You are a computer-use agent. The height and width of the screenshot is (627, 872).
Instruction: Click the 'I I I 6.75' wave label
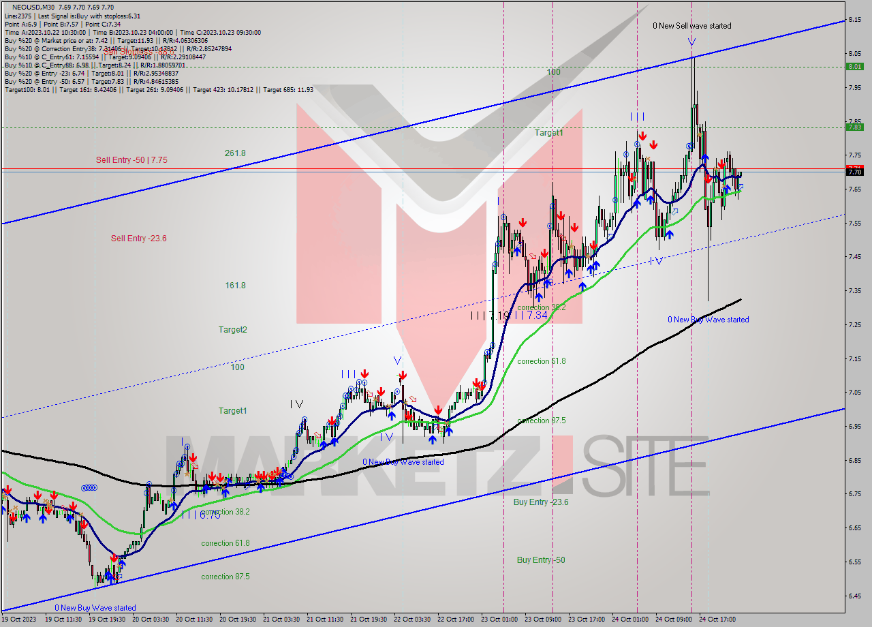201,515
